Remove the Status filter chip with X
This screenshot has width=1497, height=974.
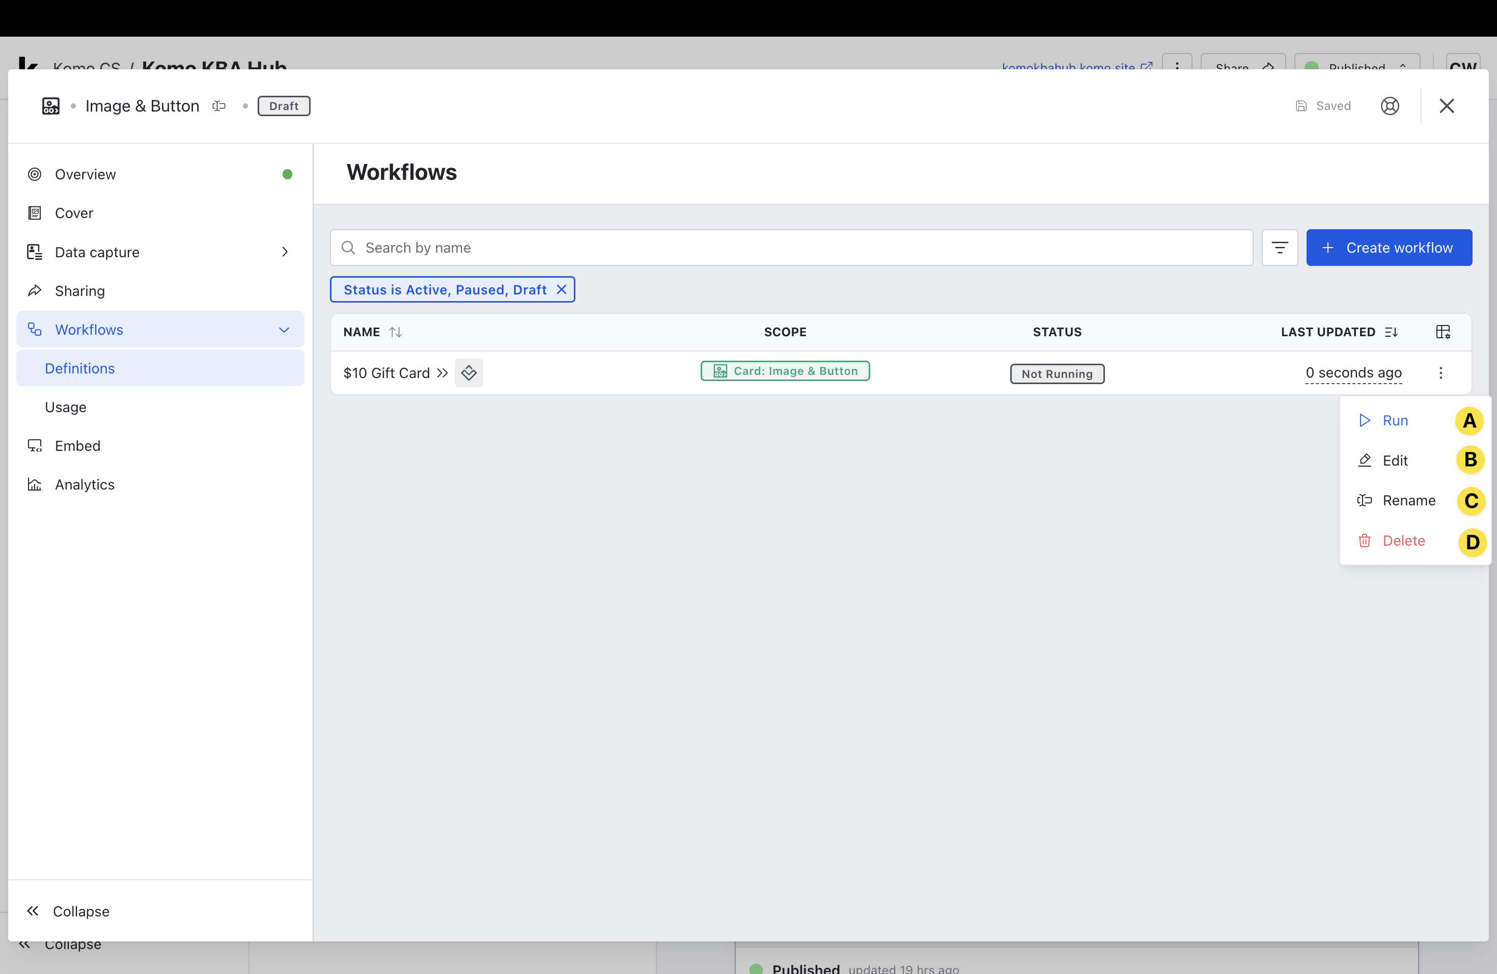click(562, 289)
